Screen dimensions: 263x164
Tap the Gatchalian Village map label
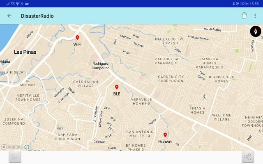[80, 84]
